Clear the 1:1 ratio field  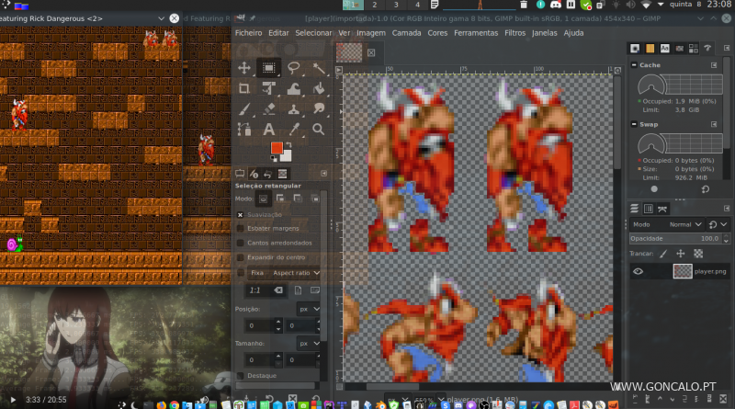click(x=278, y=290)
